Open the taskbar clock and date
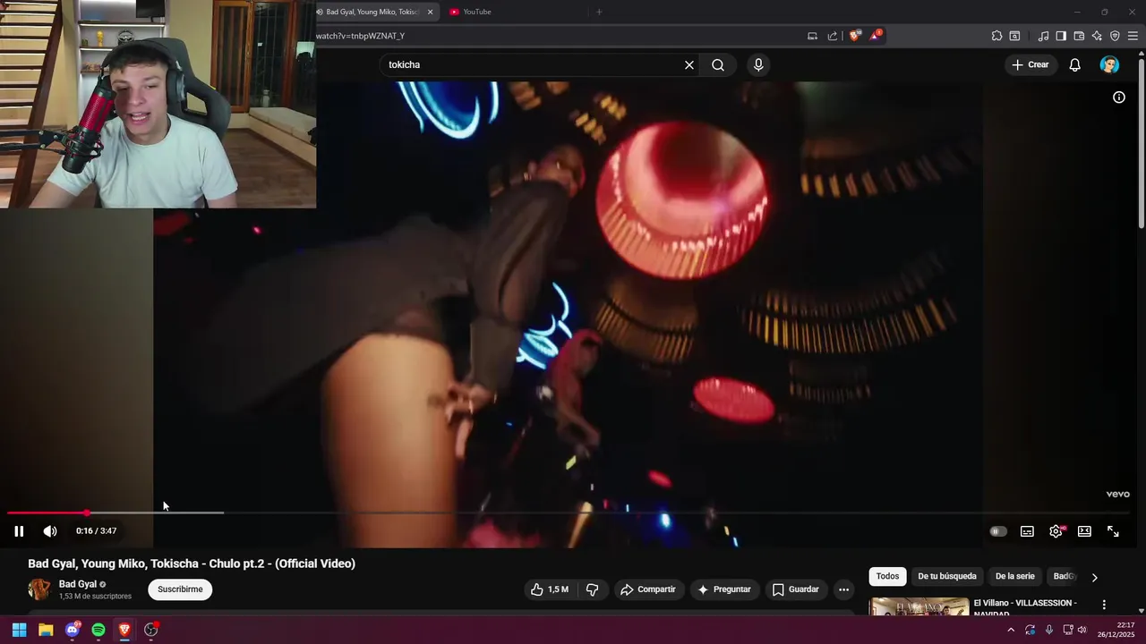1146x644 pixels. click(x=1116, y=630)
